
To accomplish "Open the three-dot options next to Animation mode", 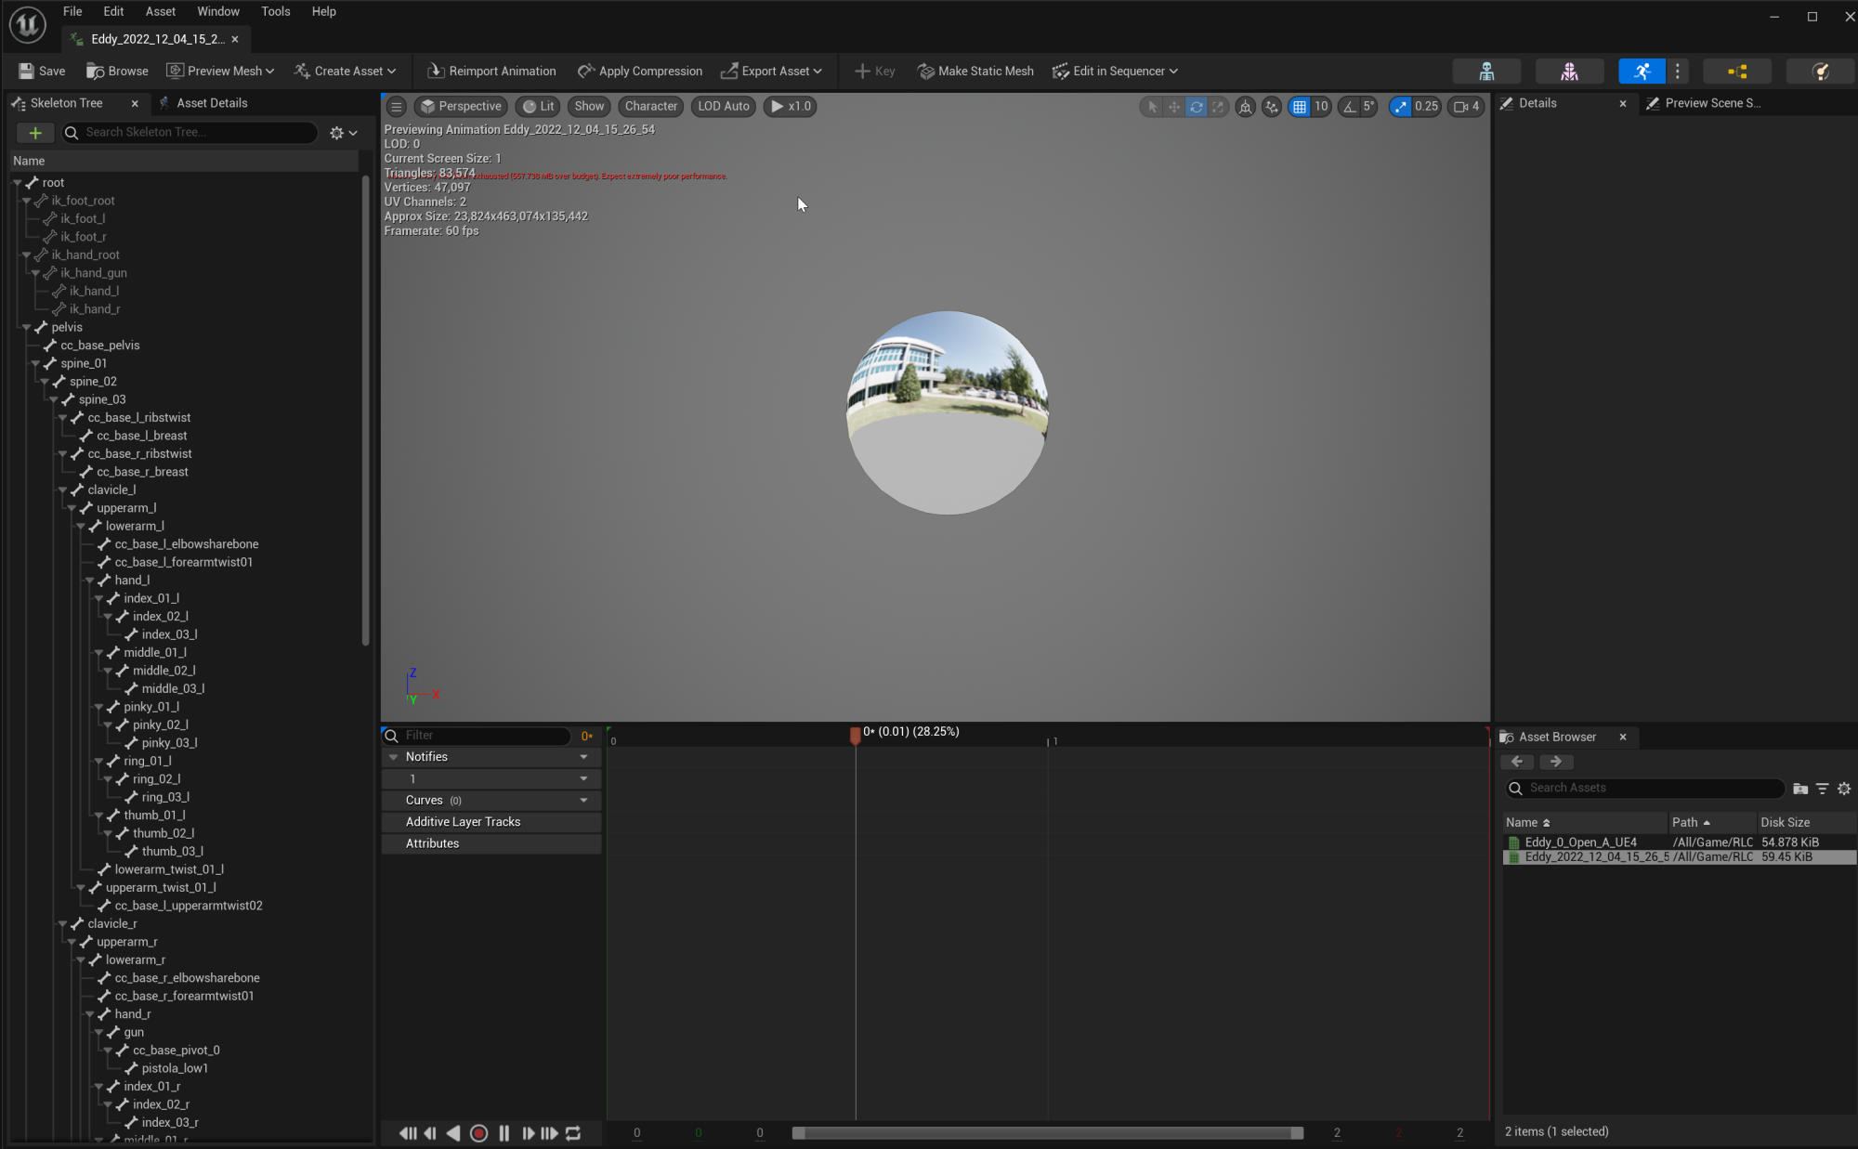I will coord(1677,72).
